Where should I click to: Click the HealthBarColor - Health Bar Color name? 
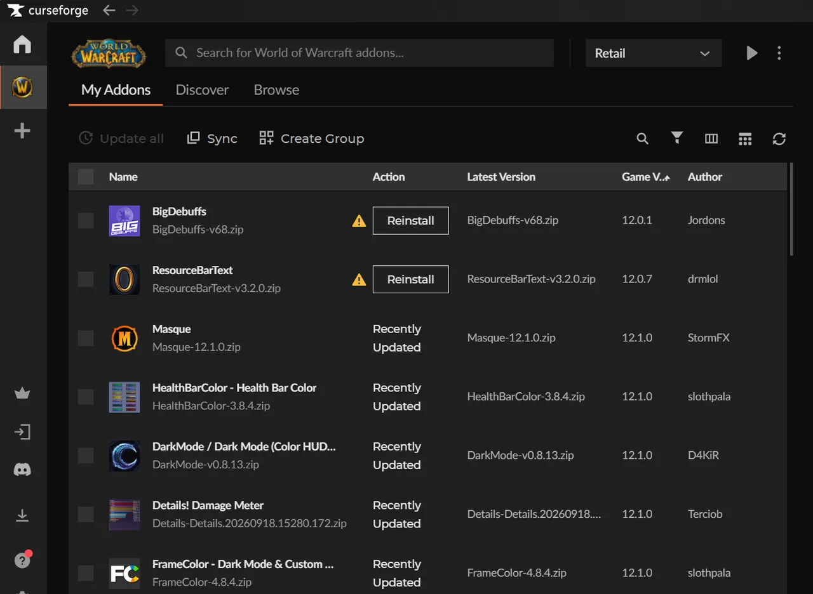[234, 388]
